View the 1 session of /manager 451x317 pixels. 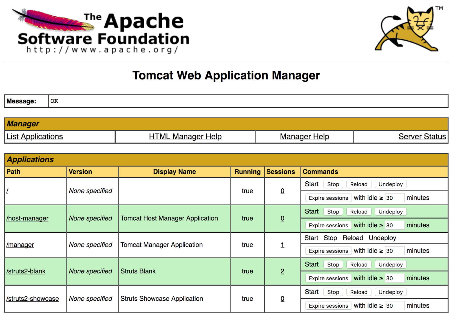(282, 245)
